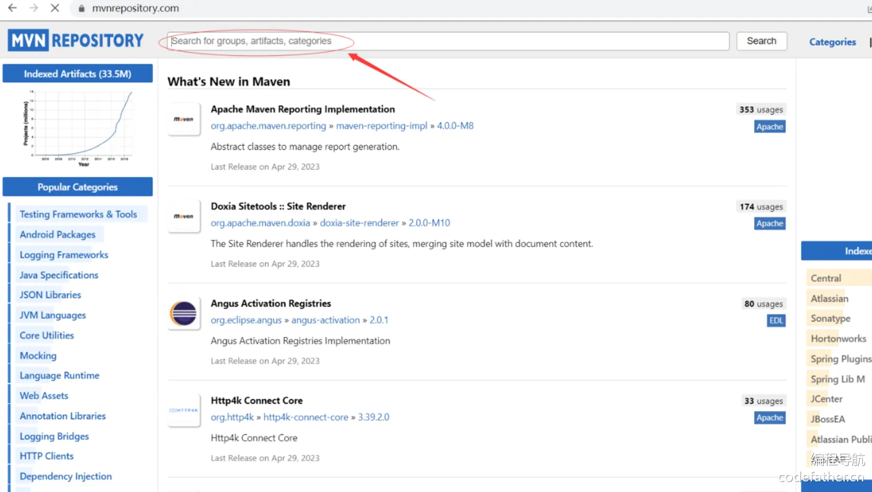Click the Search button
The width and height of the screenshot is (872, 492).
(x=761, y=41)
